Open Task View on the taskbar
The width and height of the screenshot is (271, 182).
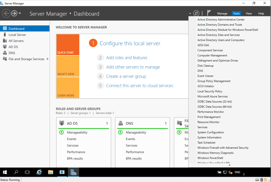27,172
